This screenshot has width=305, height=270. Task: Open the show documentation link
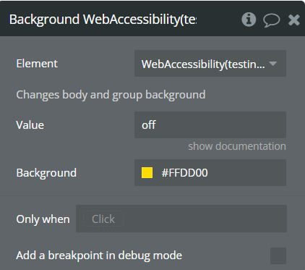click(x=237, y=146)
